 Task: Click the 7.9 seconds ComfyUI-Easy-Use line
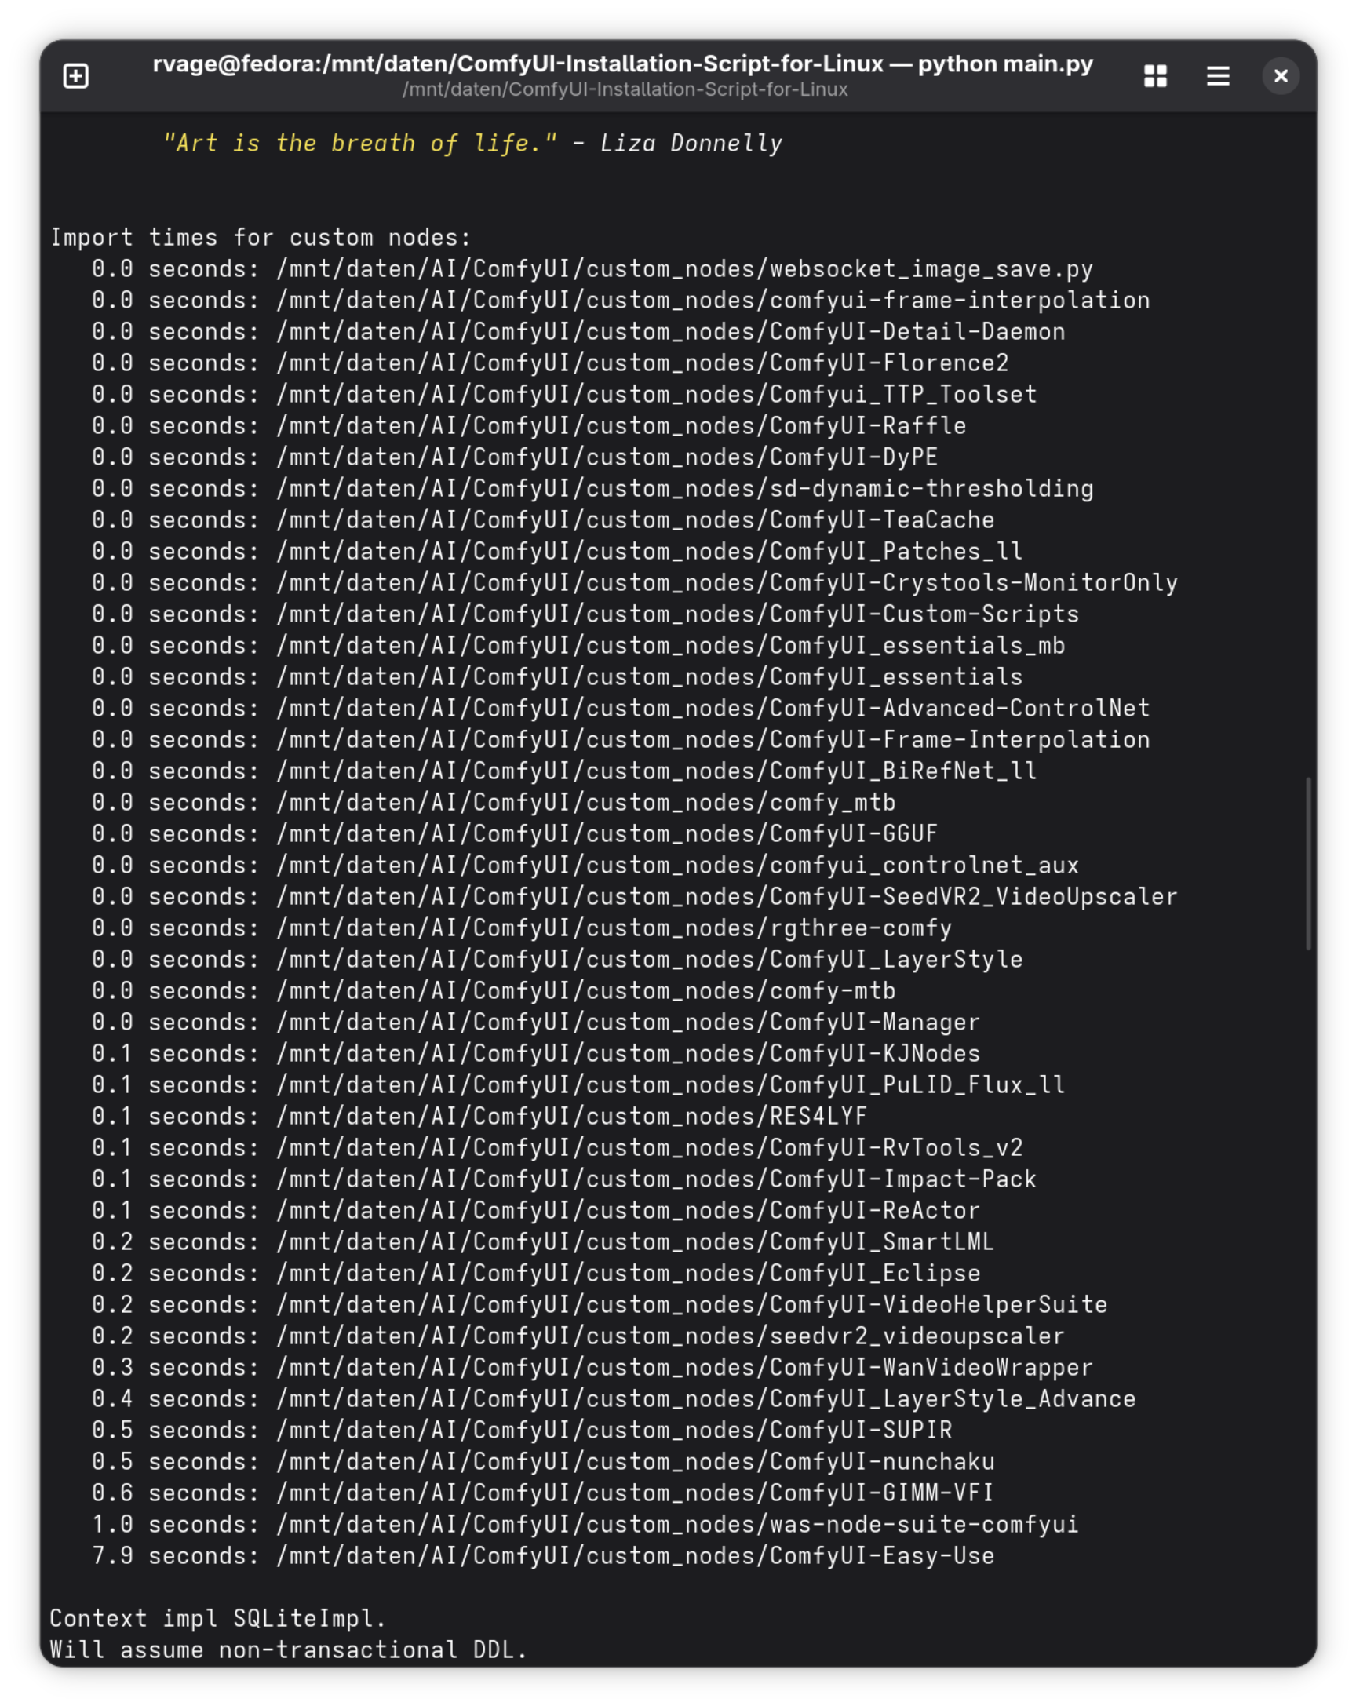(543, 1555)
